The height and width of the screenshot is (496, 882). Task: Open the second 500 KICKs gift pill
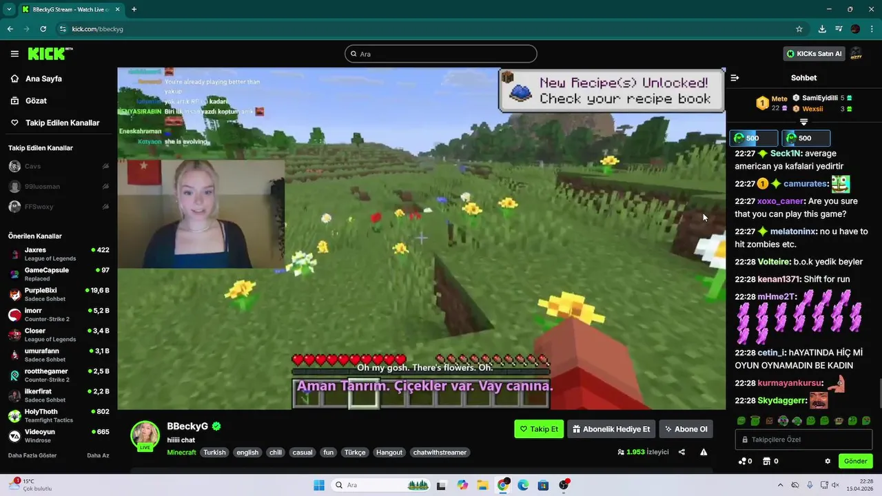[x=806, y=138]
